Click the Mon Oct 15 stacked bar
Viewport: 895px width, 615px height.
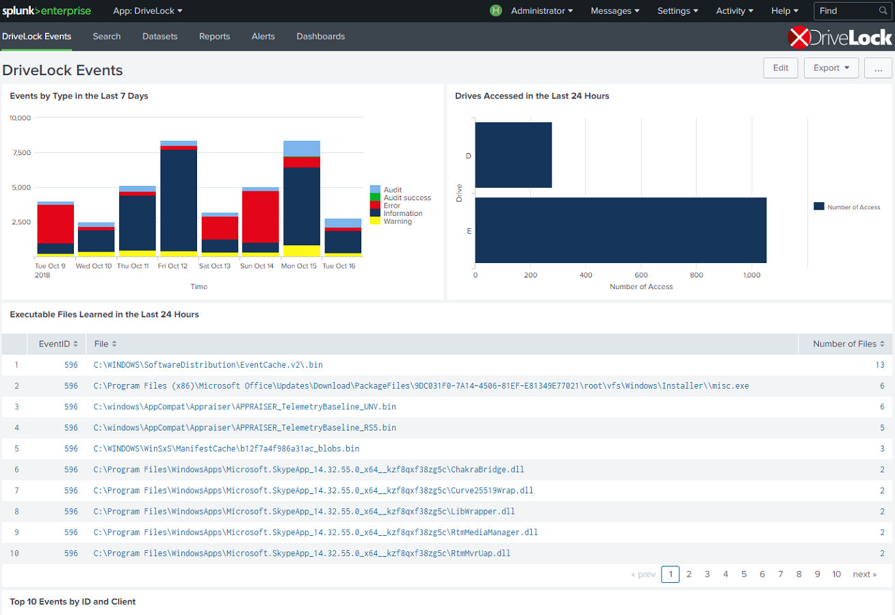click(302, 199)
